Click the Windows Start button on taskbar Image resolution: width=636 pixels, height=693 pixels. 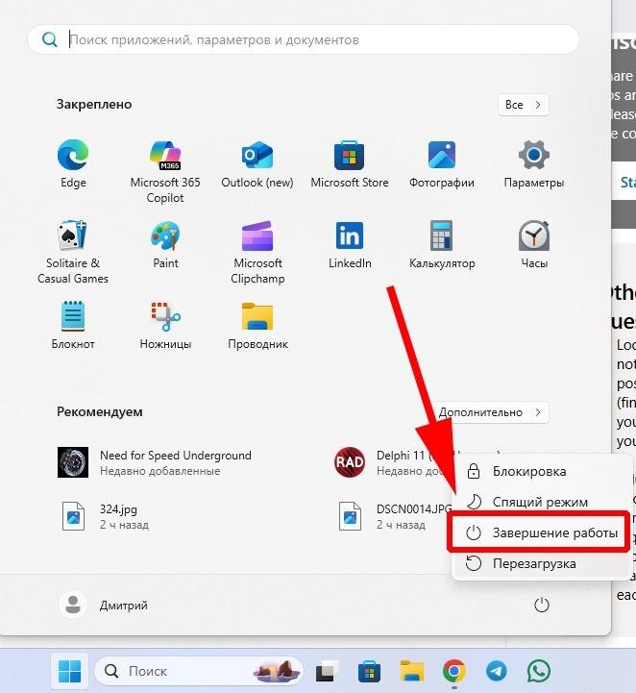click(70, 671)
